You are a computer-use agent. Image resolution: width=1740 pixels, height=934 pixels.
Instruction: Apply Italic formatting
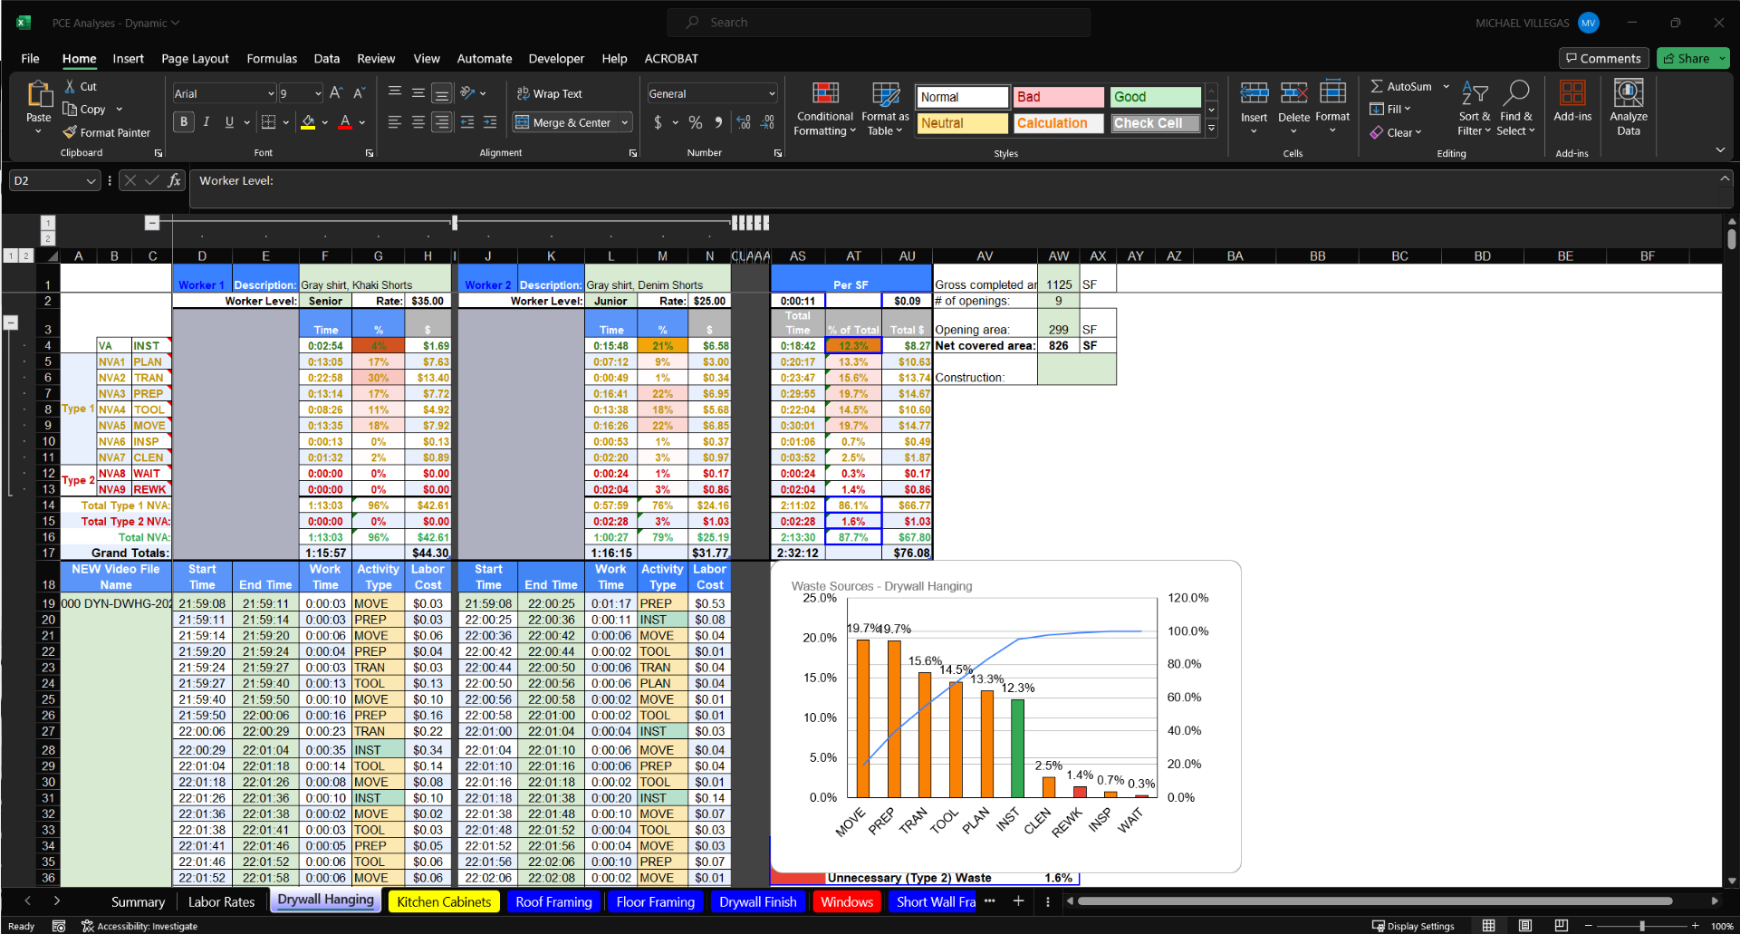(207, 121)
